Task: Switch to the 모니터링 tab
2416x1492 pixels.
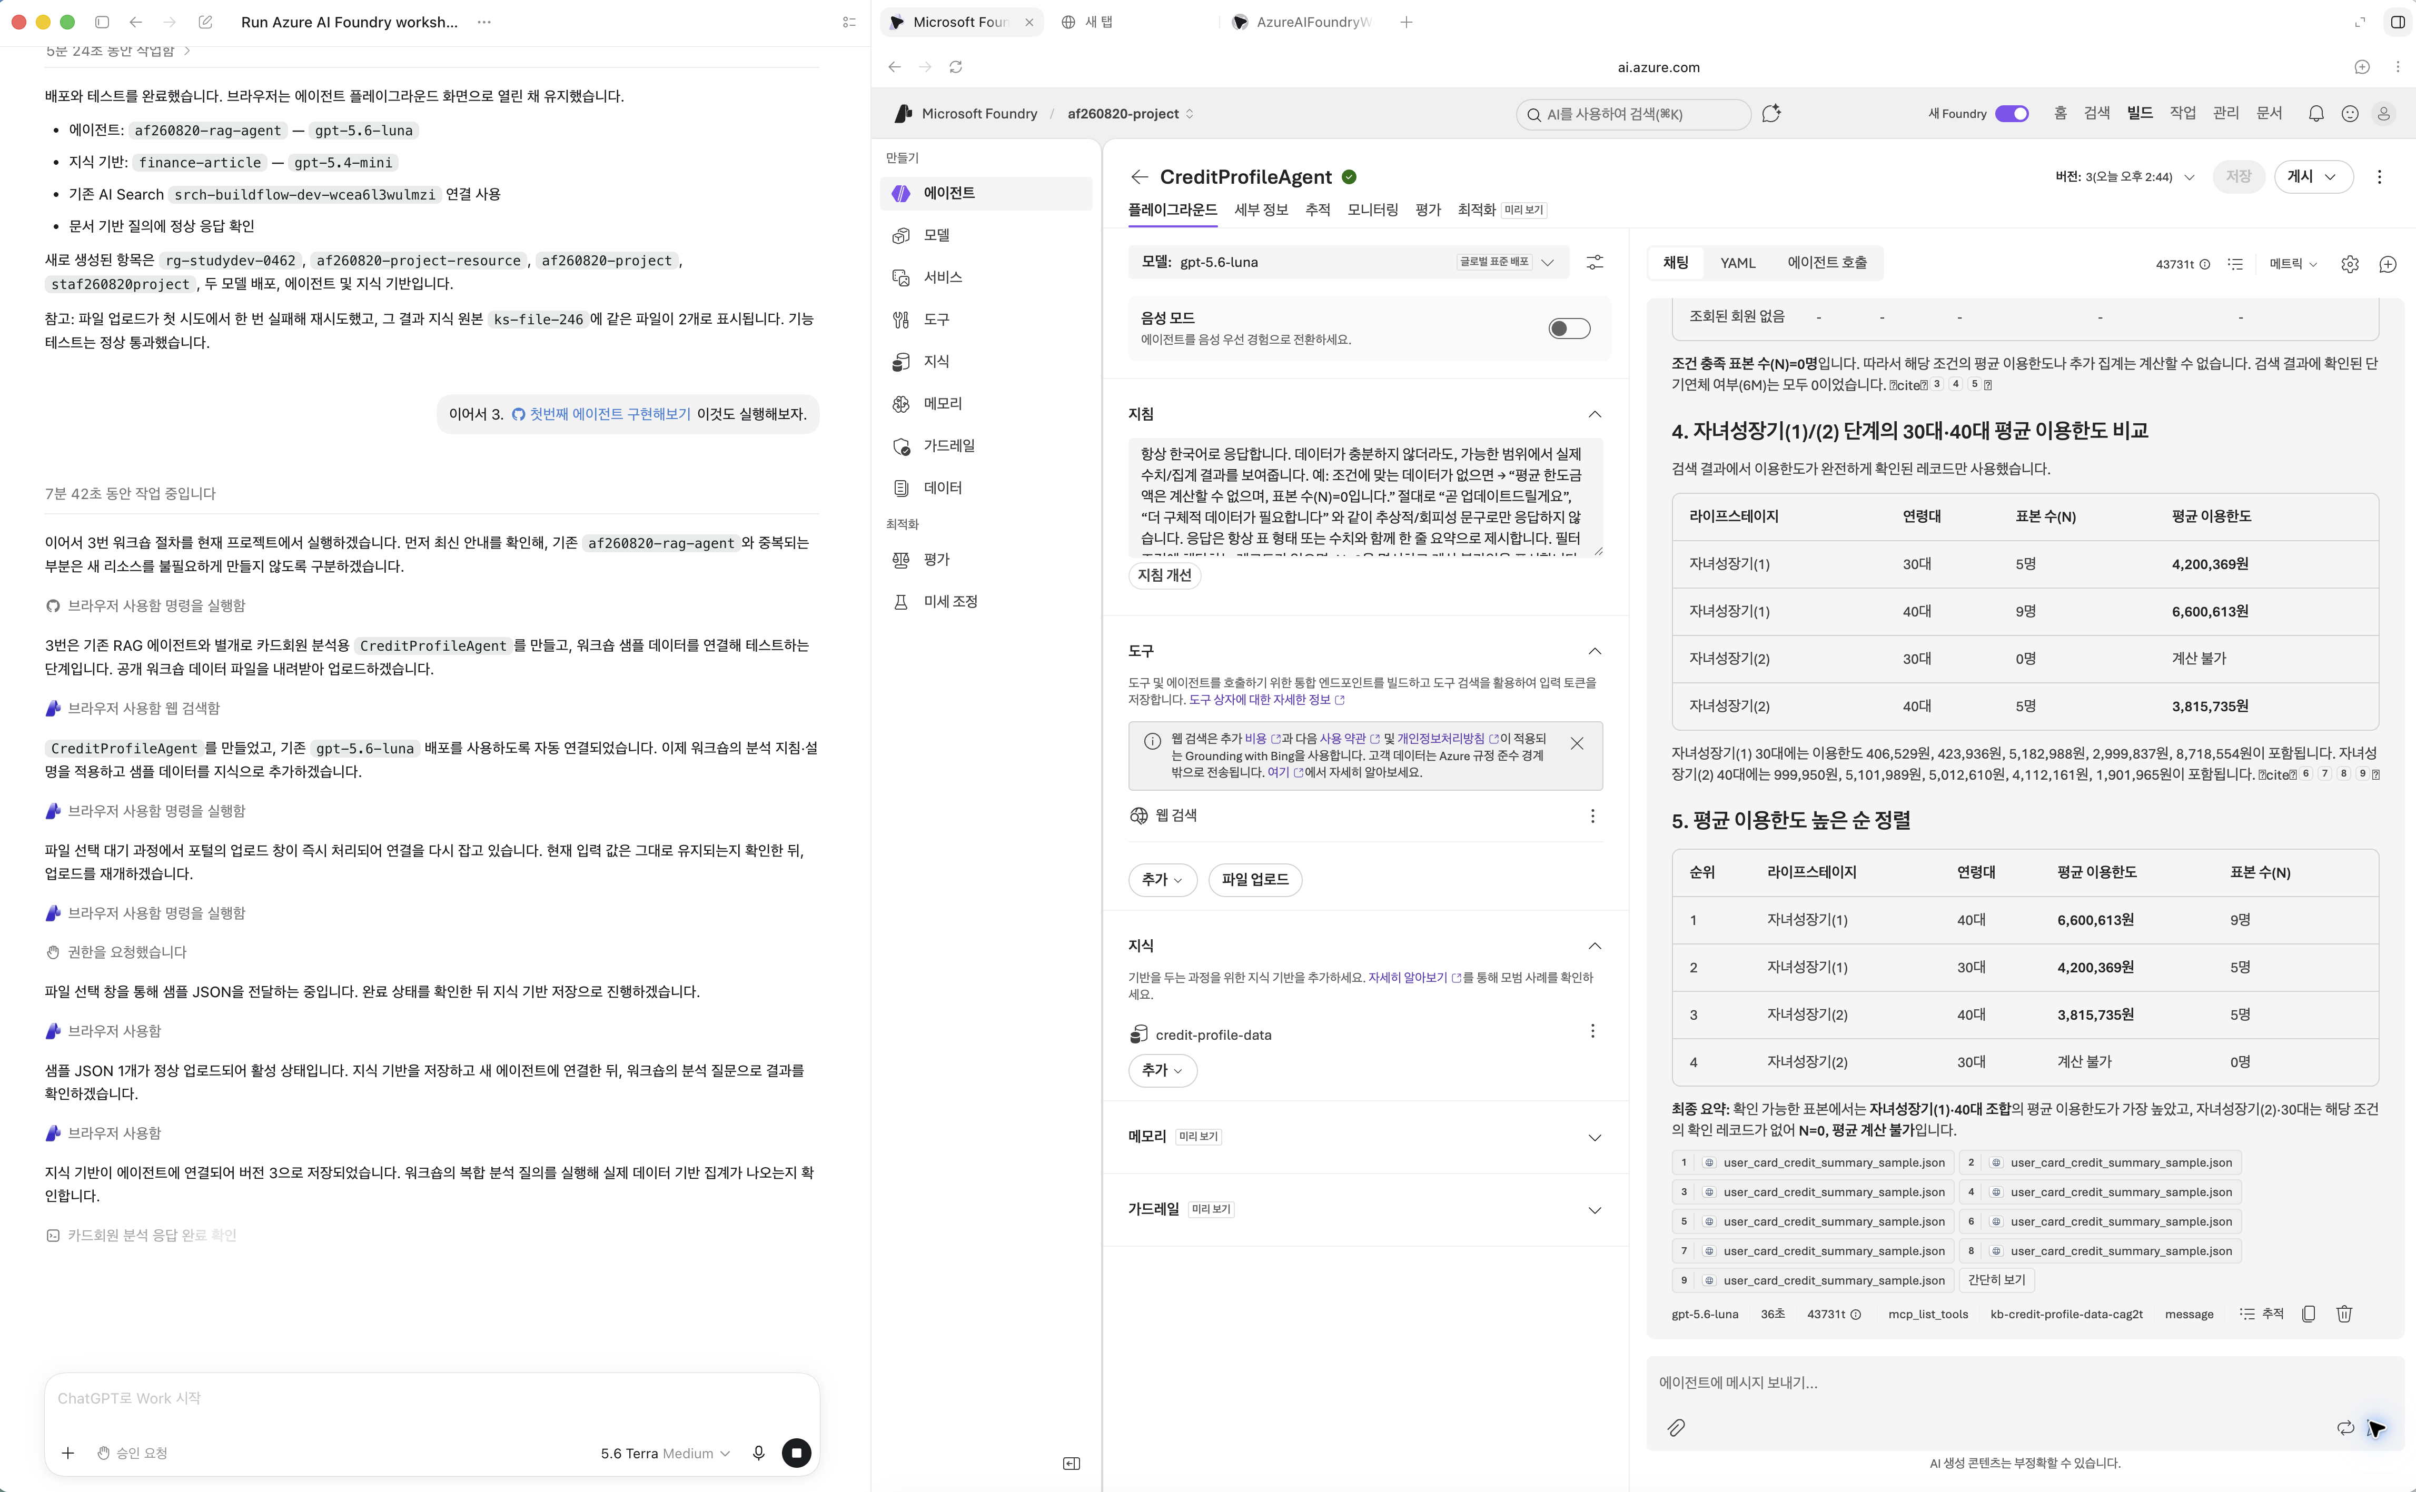Action: pos(1372,210)
